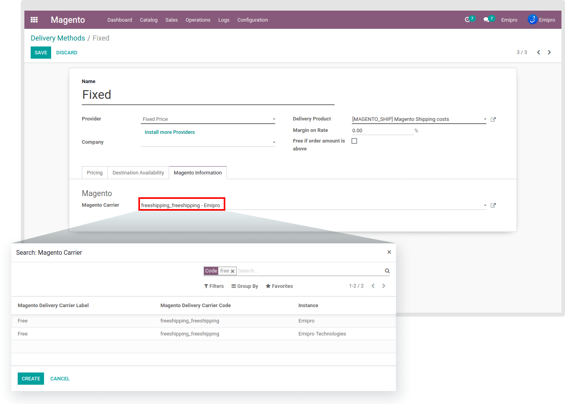Go to previous page in carrier search
This screenshot has height=404, width=565.
point(373,286)
